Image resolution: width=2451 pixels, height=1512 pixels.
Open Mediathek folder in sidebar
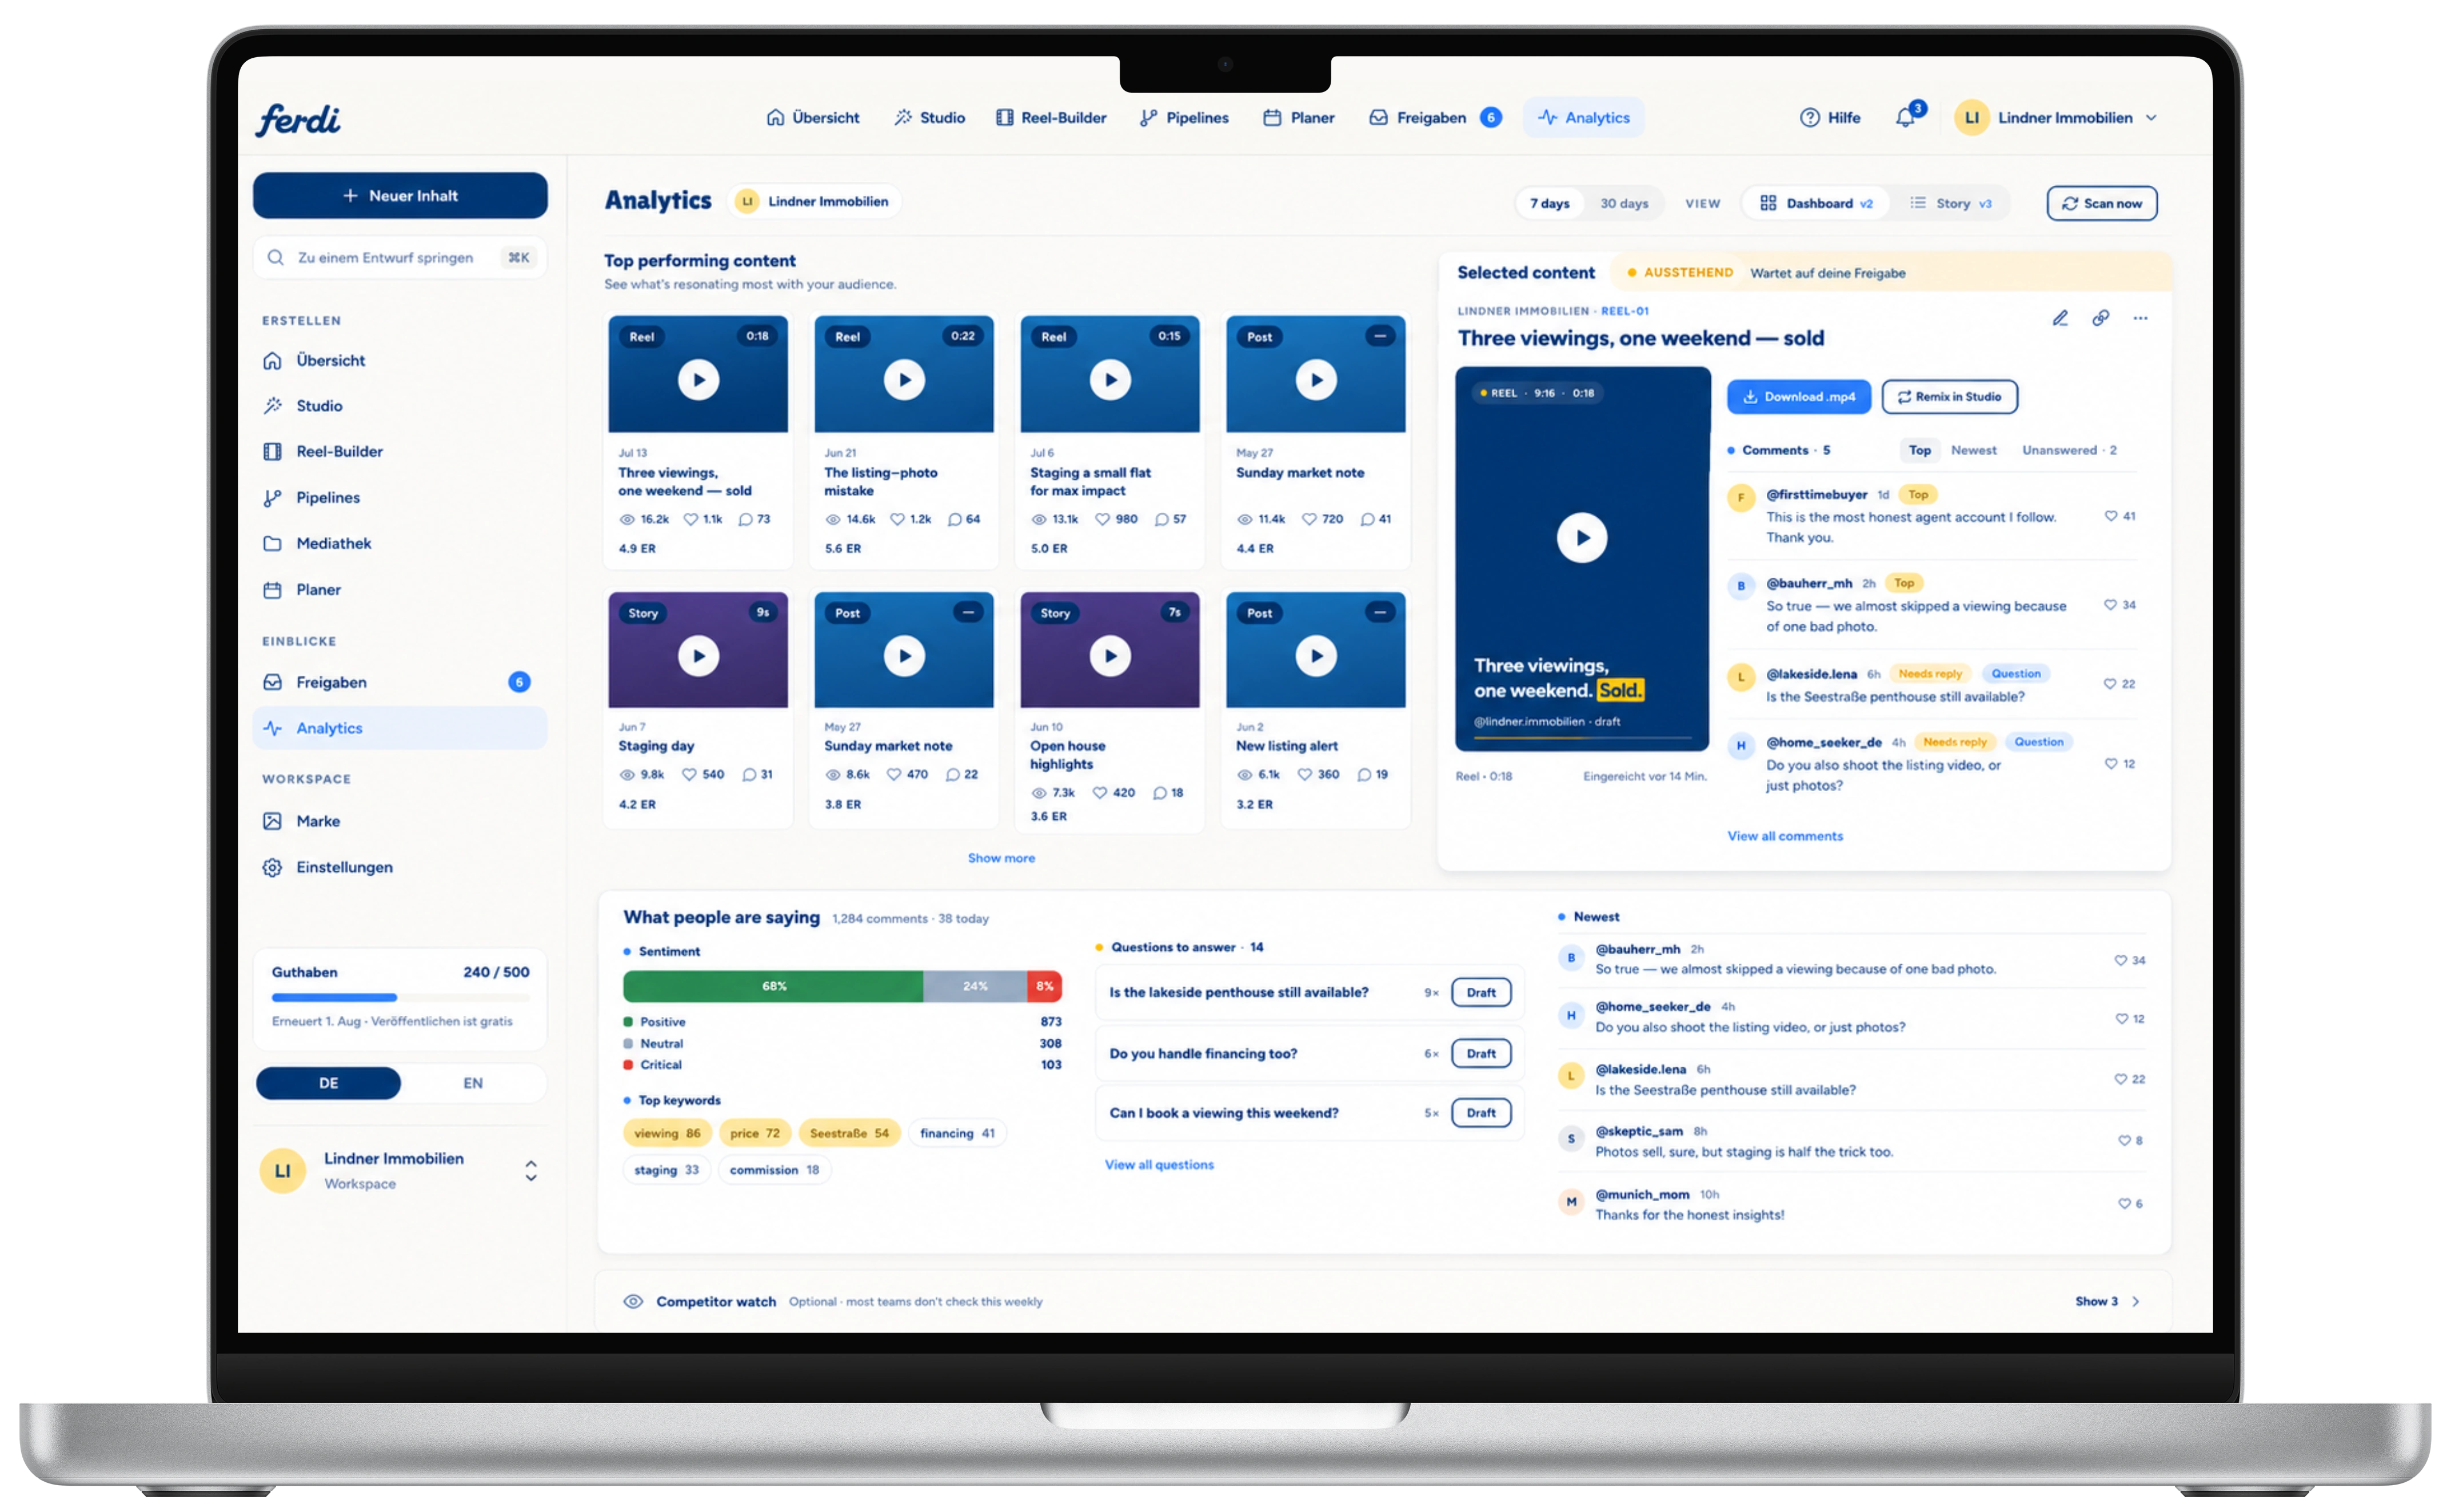(x=400, y=544)
